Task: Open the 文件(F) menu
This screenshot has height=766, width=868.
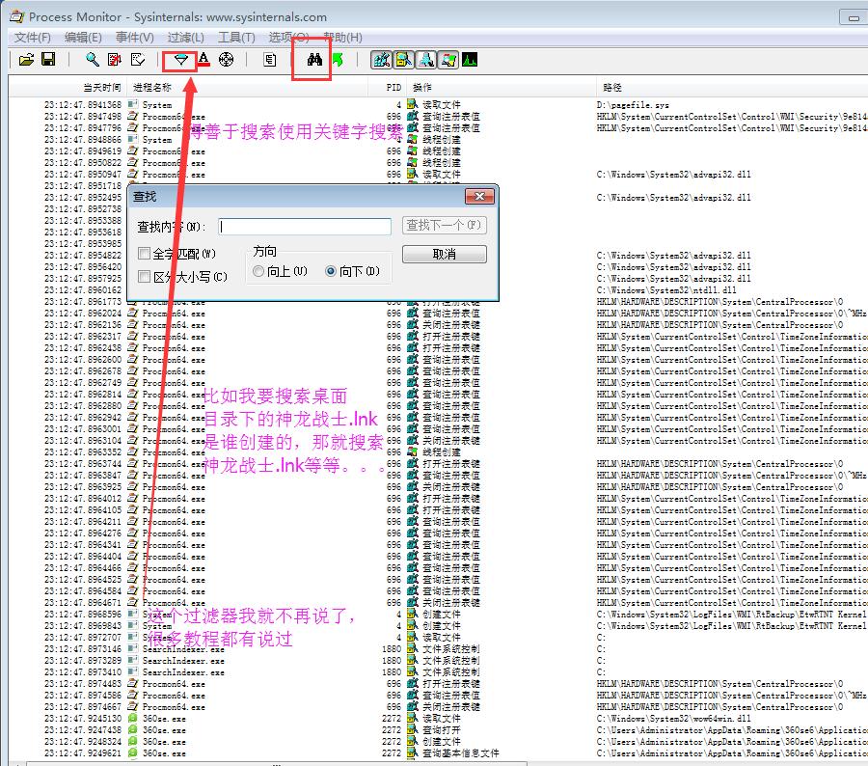Action: 32,37
